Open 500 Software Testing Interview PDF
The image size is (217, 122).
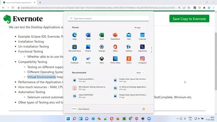coord(90,88)
